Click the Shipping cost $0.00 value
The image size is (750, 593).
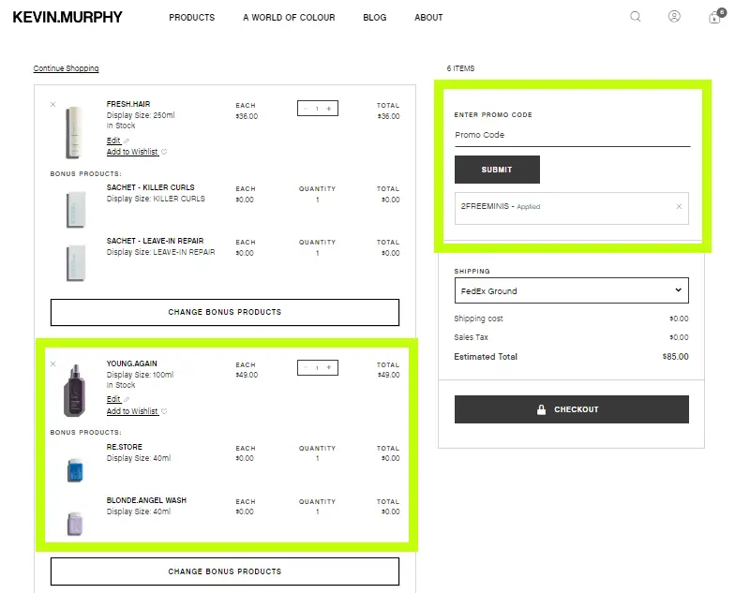click(x=679, y=319)
